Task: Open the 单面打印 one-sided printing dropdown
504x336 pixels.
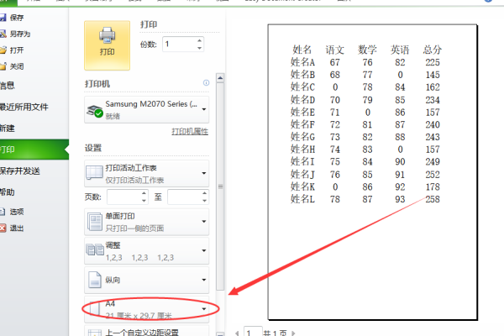Action: point(146,222)
